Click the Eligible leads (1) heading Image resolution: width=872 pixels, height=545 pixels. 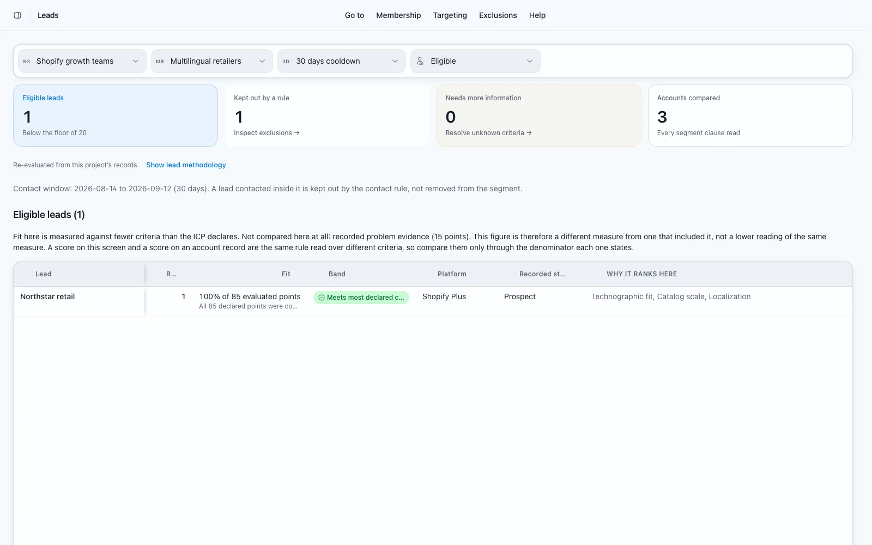[x=49, y=215]
